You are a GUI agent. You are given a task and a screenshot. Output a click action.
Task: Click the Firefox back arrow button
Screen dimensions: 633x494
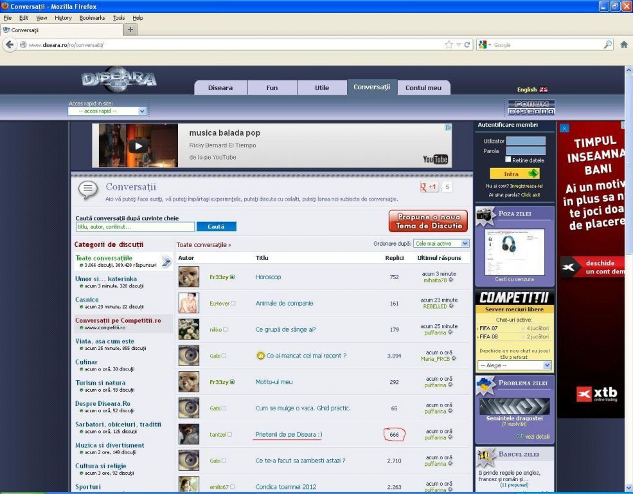[10, 45]
